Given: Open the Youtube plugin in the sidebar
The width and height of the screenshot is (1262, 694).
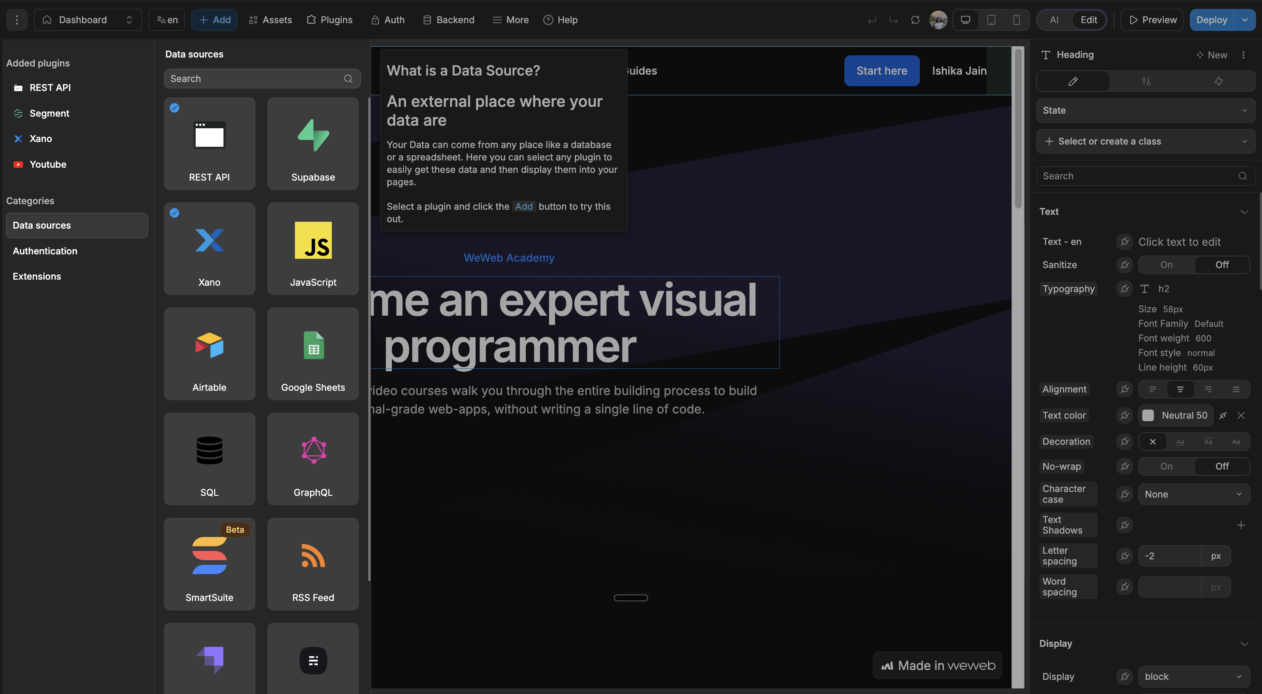Looking at the screenshot, I should pyautogui.click(x=48, y=164).
